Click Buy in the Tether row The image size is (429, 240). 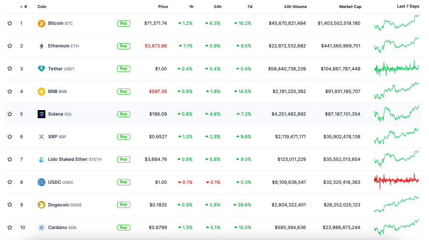[x=123, y=69]
